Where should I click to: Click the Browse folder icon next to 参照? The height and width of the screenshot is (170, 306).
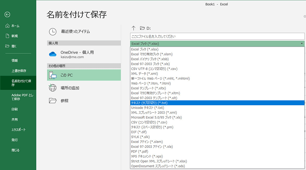point(53,101)
